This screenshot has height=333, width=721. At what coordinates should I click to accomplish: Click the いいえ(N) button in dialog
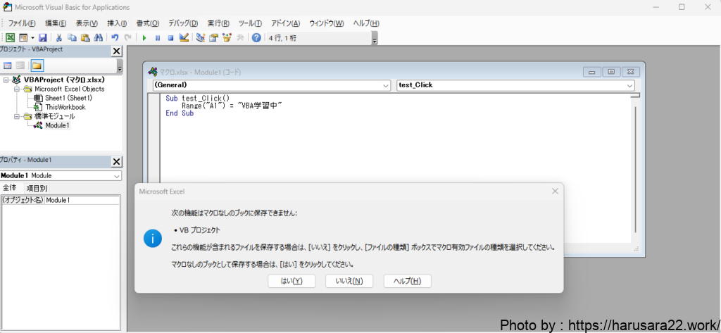pyautogui.click(x=349, y=281)
